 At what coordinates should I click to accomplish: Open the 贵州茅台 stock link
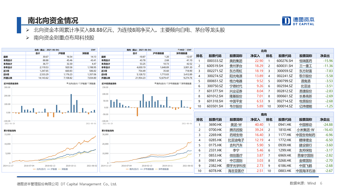pyautogui.click(x=236, y=66)
